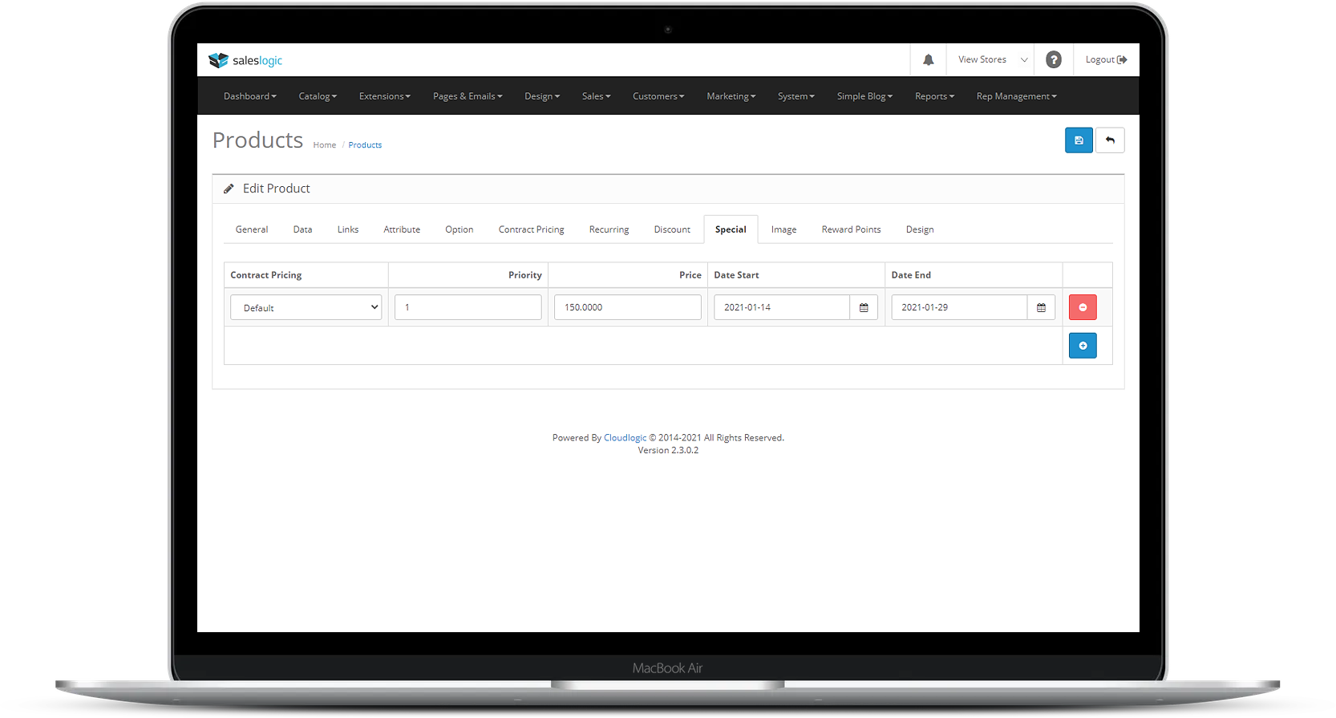Open the View Stores dropdown
Viewport: 1336px width, 718px height.
990,60
